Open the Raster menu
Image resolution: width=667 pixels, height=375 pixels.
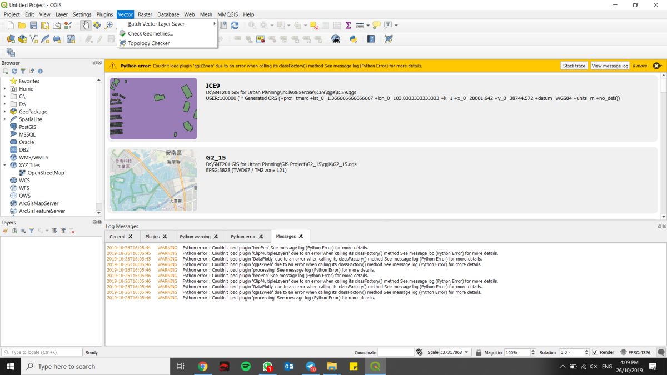pos(145,14)
